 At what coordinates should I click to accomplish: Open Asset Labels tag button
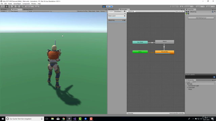click(x=214, y=77)
